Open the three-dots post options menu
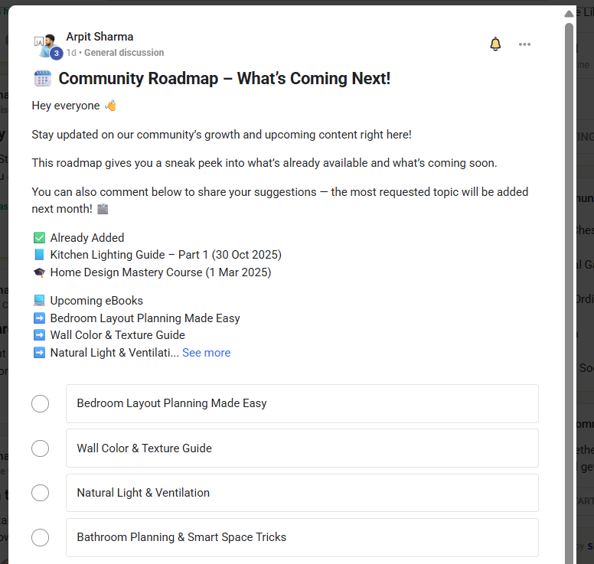Image resolution: width=594 pixels, height=564 pixels. coord(524,44)
